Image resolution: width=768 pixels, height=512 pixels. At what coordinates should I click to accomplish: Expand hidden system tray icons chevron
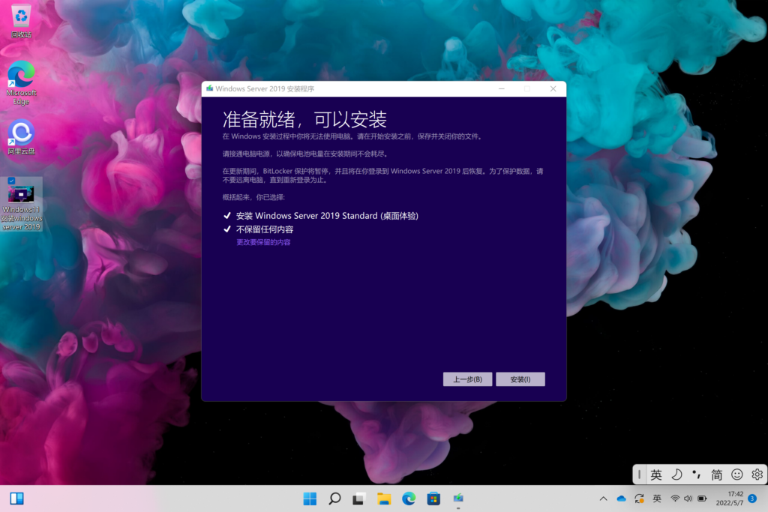(603, 499)
